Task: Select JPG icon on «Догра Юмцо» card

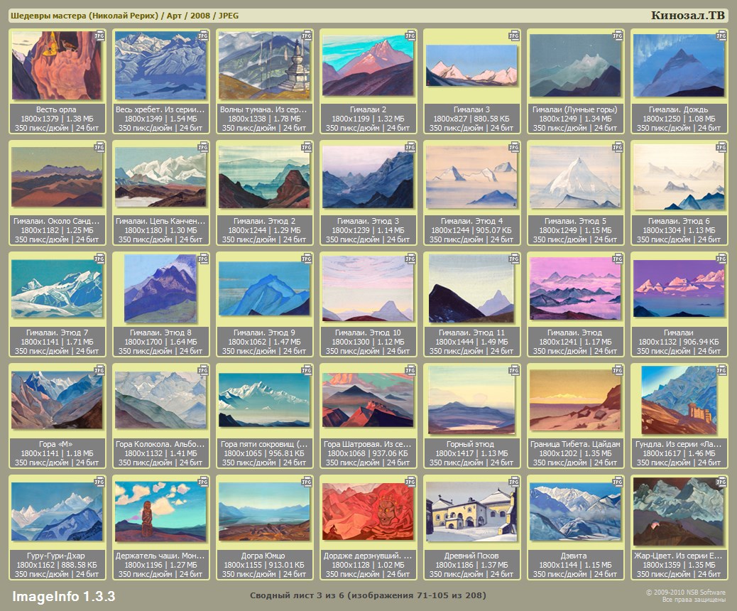Action: pyautogui.click(x=307, y=482)
